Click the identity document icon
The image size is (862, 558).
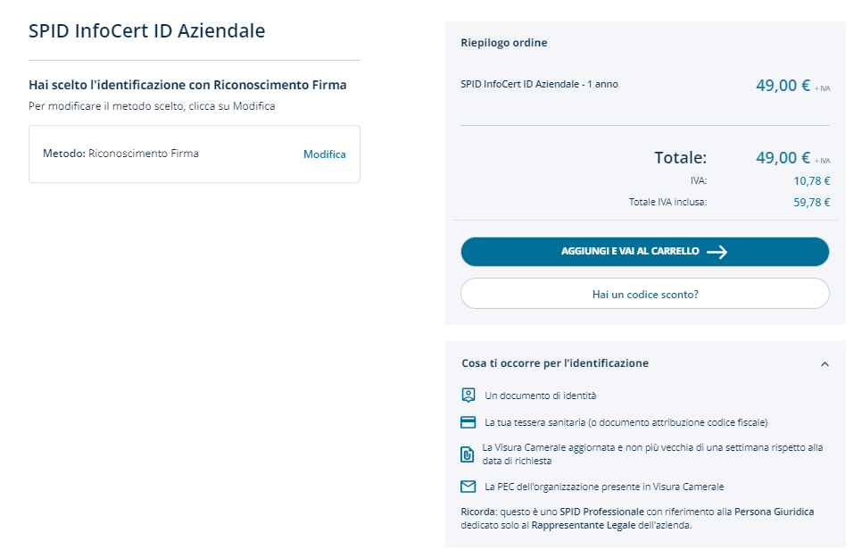coord(468,395)
